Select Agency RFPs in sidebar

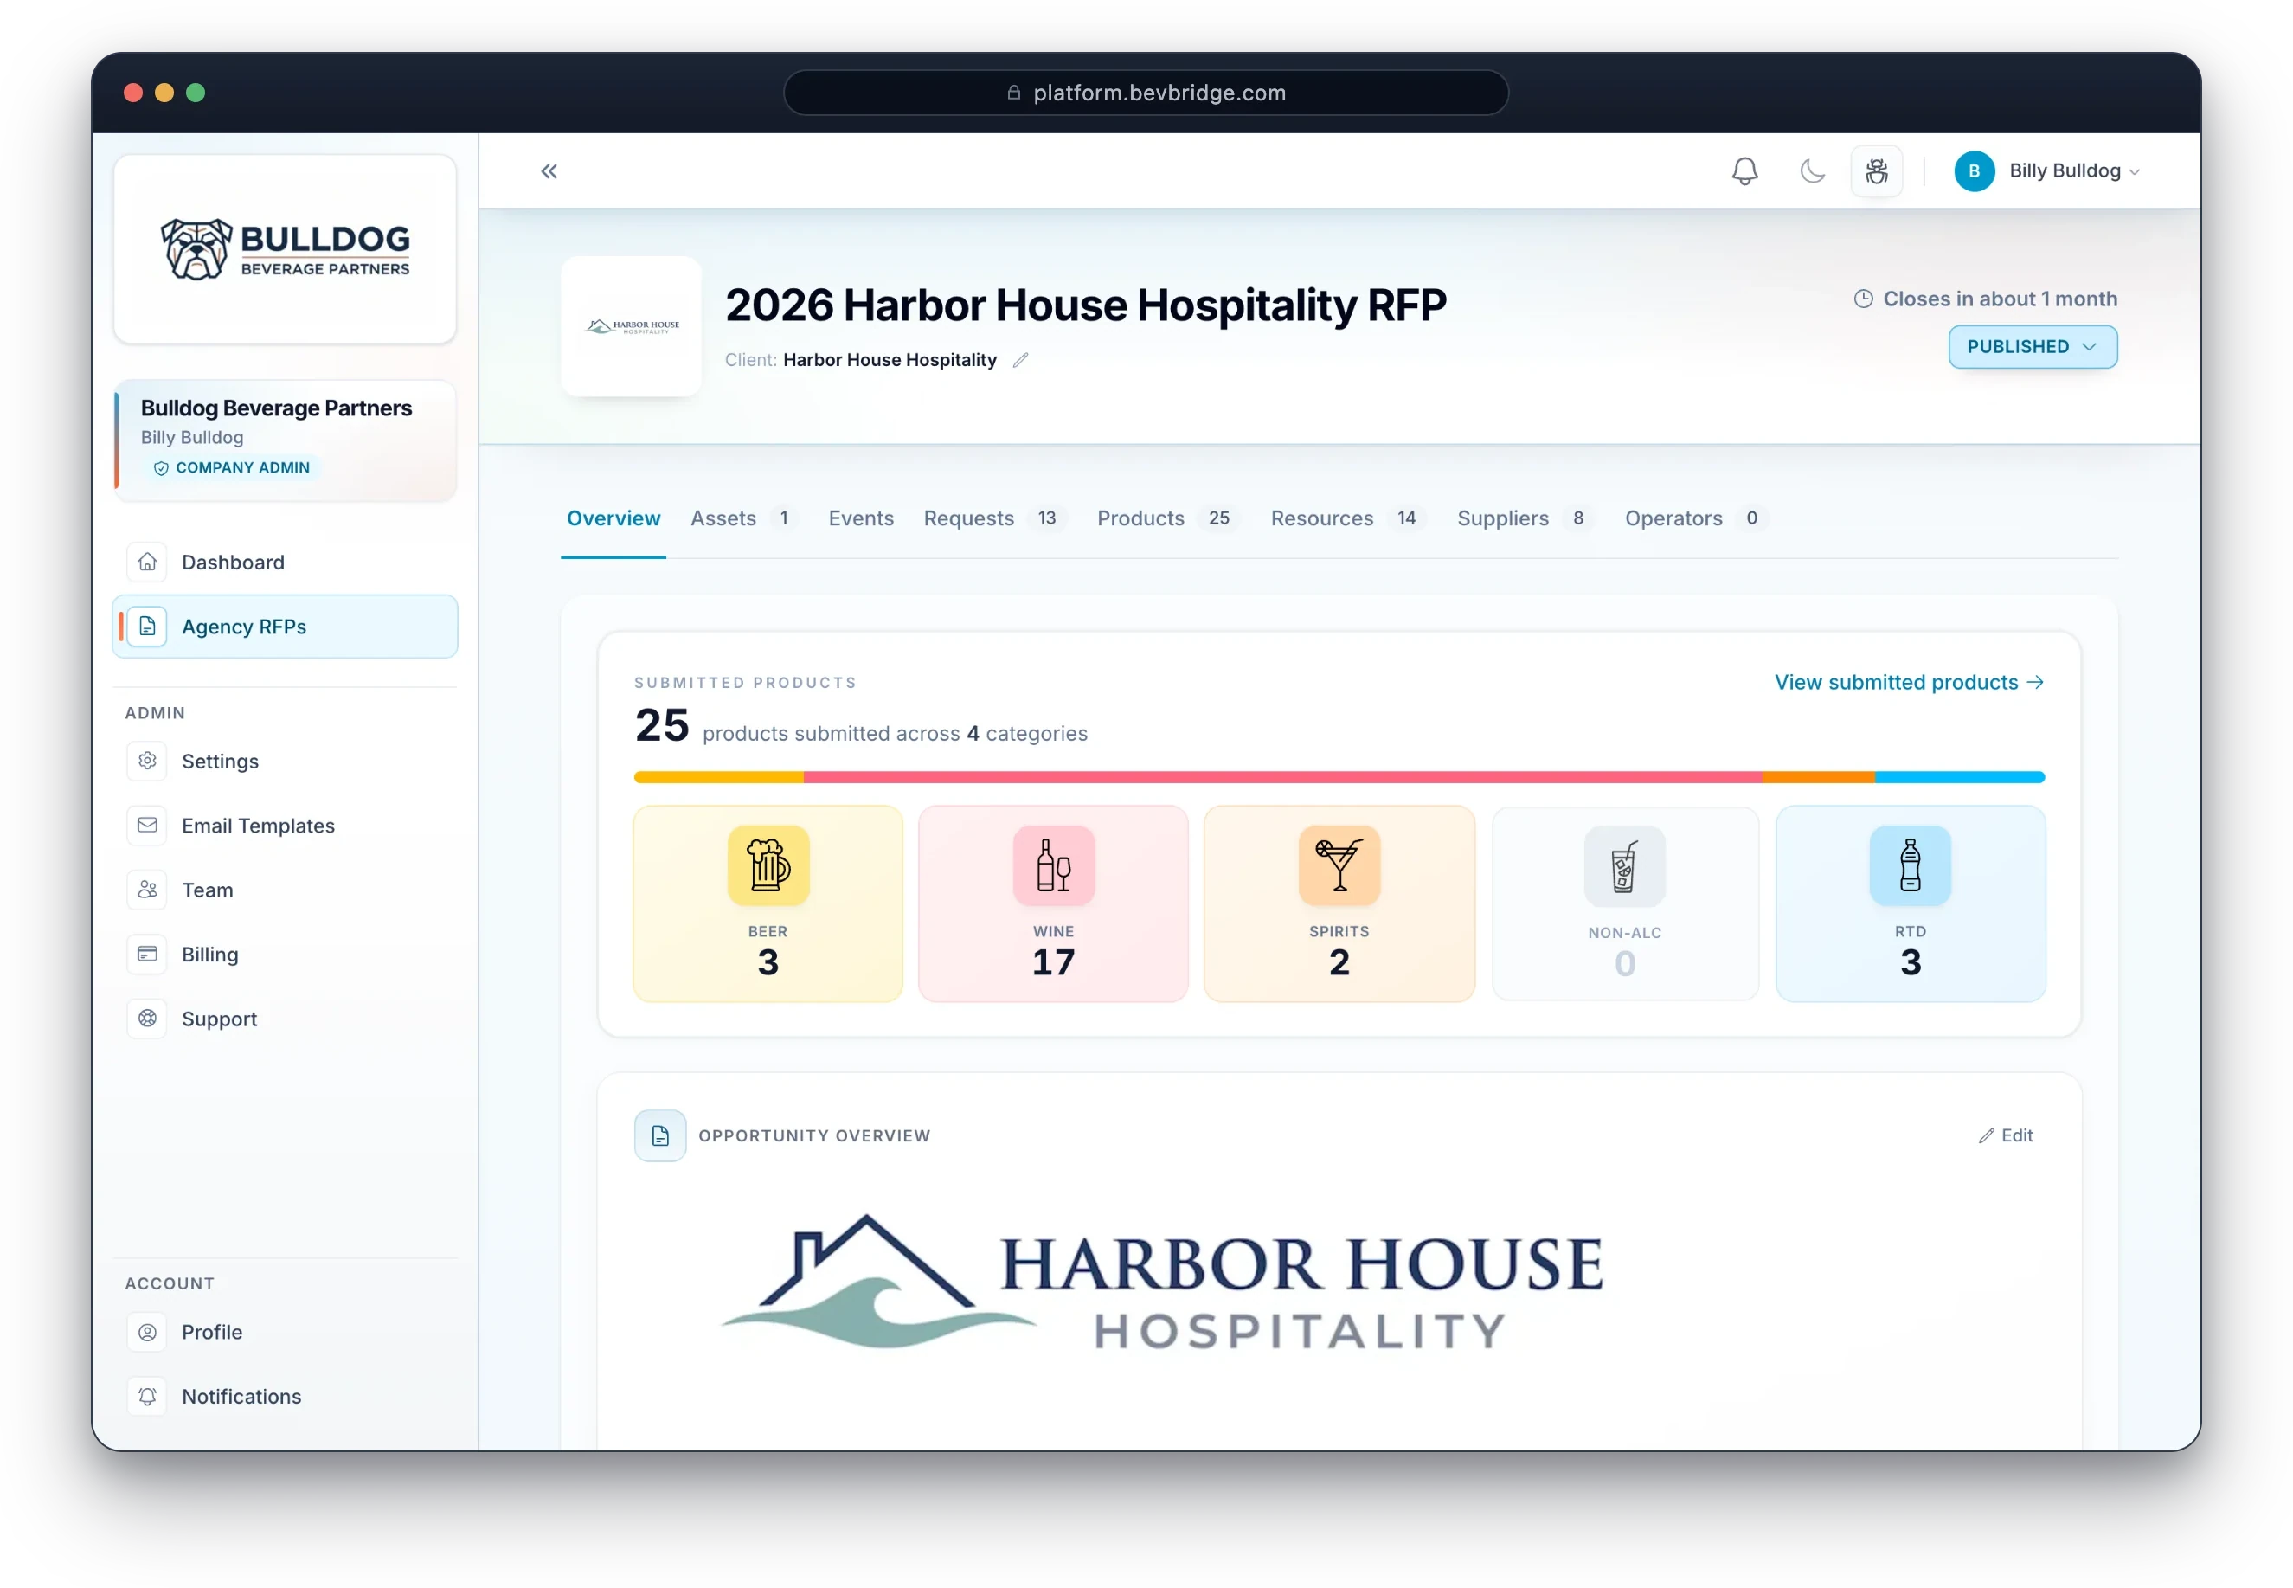click(x=286, y=627)
